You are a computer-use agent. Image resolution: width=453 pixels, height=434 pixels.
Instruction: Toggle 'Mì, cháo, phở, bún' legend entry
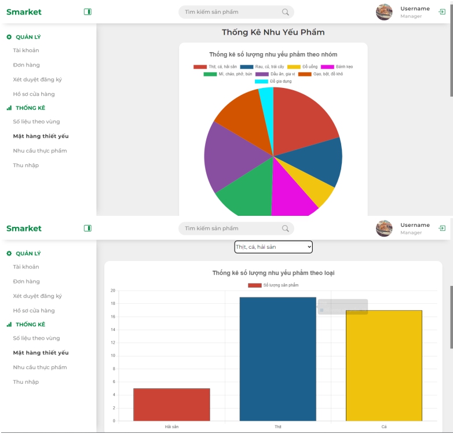pyautogui.click(x=228, y=74)
